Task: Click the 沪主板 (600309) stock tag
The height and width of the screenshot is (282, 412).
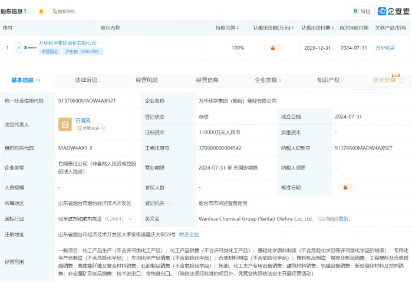Action: (83, 51)
